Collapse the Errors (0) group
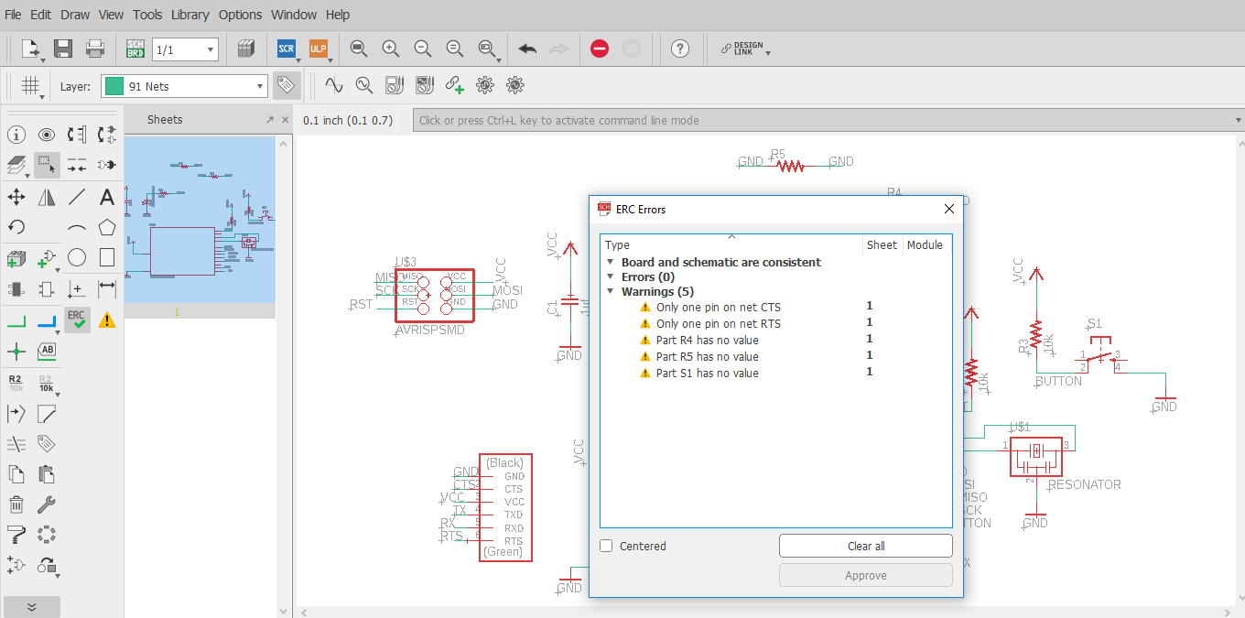The width and height of the screenshot is (1245, 618). point(611,276)
